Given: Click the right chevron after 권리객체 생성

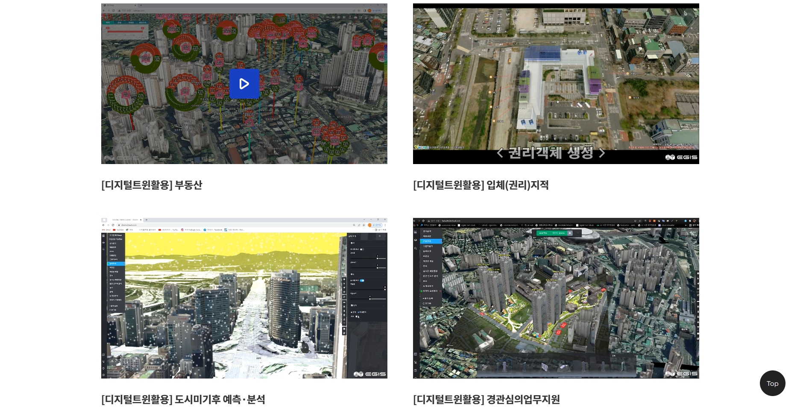Looking at the screenshot, I should pyautogui.click(x=602, y=153).
